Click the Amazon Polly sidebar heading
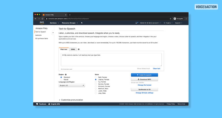 pyautogui.click(x=42, y=28)
